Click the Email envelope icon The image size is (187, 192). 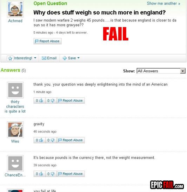pyautogui.click(x=44, y=58)
